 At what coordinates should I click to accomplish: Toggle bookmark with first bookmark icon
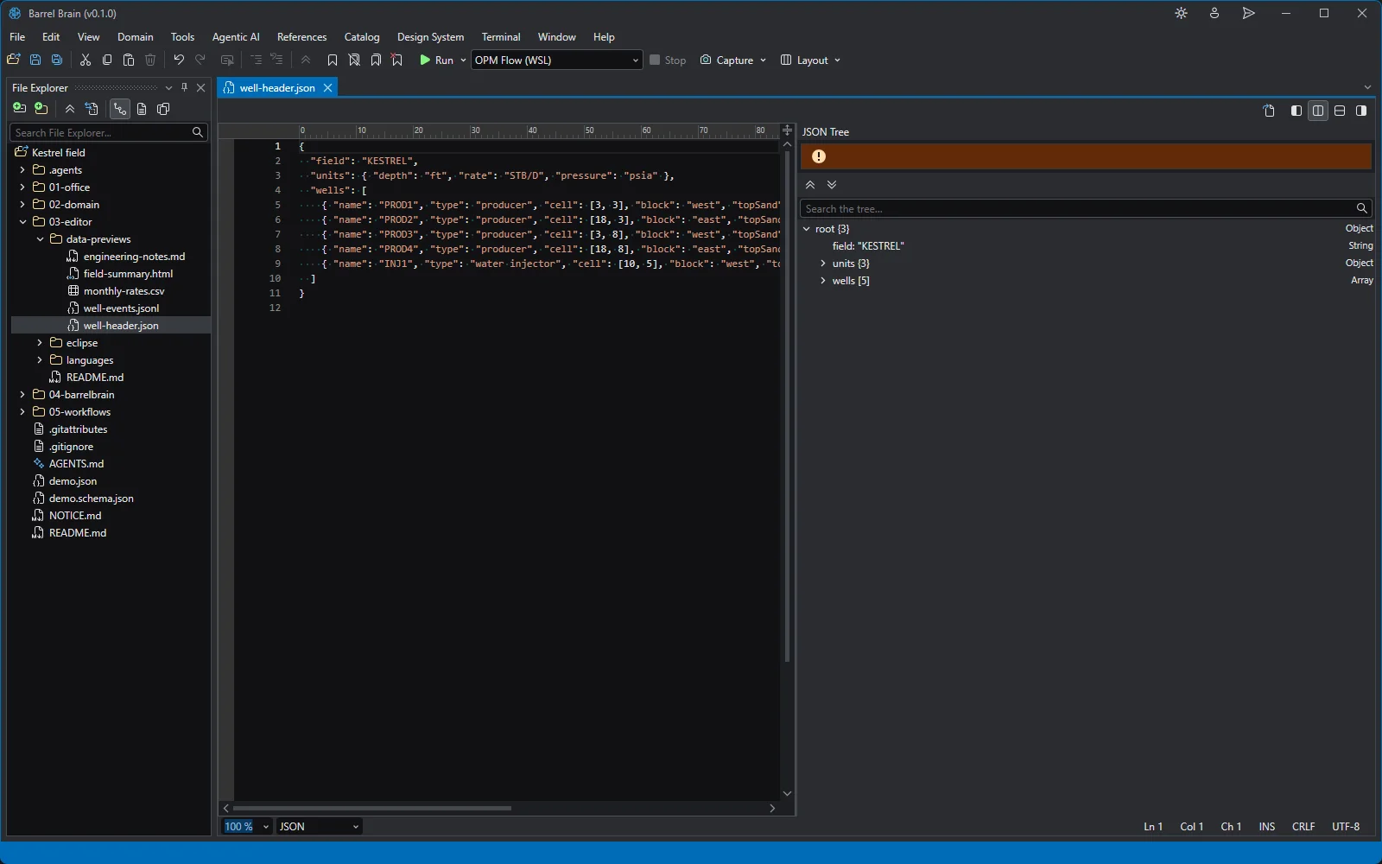(x=333, y=60)
